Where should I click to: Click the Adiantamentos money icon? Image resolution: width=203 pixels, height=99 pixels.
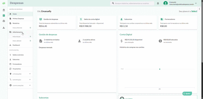10,32
